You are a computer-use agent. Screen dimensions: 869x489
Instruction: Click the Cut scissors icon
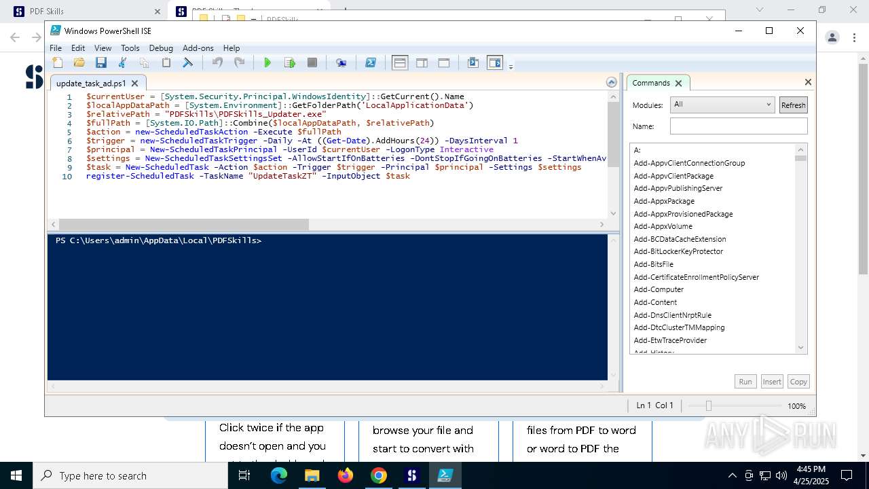pos(123,62)
